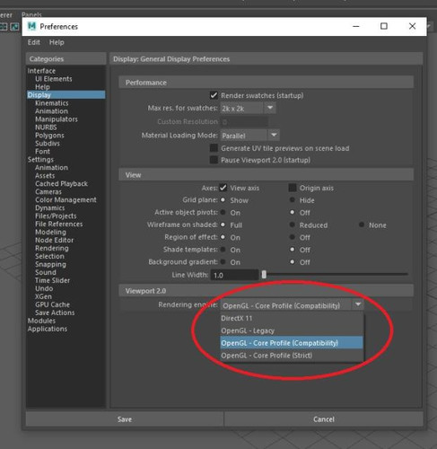
Task: Select Wireframe on shaded None option
Action: coord(362,224)
